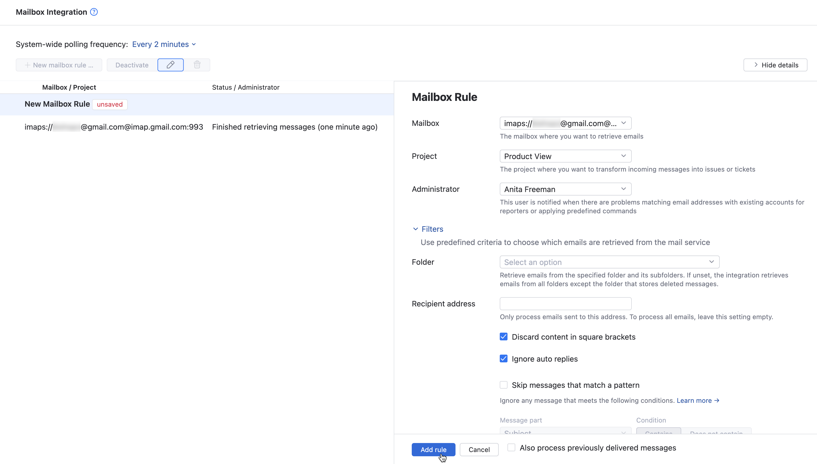Click the trash icon to delete a rule
Screen dimensions: 817x464
[x=197, y=65]
